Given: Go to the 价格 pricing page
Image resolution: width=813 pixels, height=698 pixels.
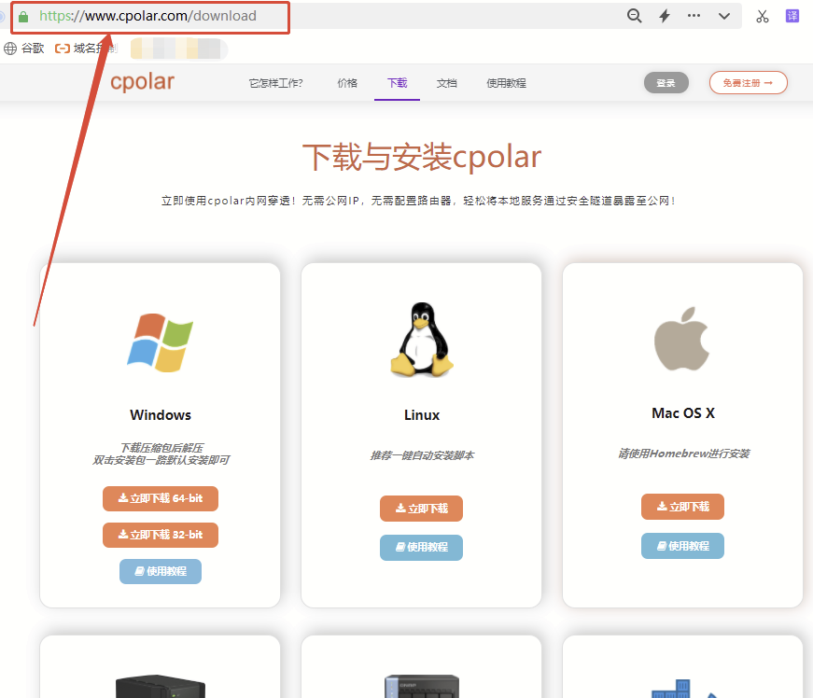Looking at the screenshot, I should pyautogui.click(x=347, y=83).
